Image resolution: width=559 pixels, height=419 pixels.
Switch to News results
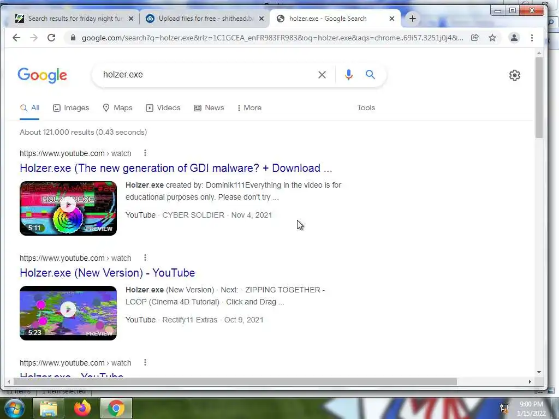(209, 108)
